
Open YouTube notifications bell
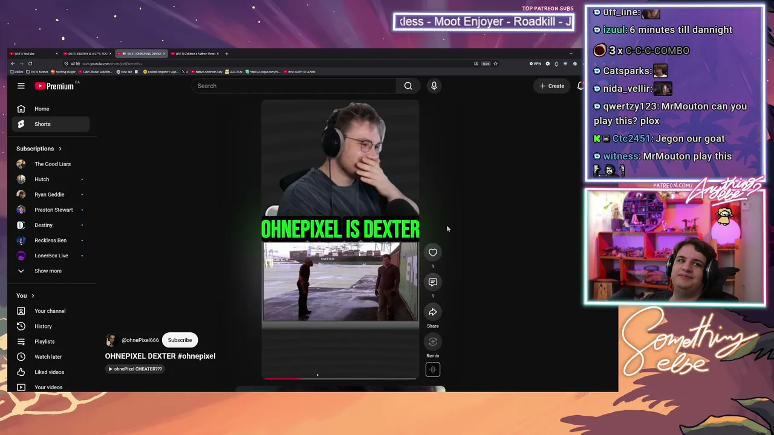(580, 86)
